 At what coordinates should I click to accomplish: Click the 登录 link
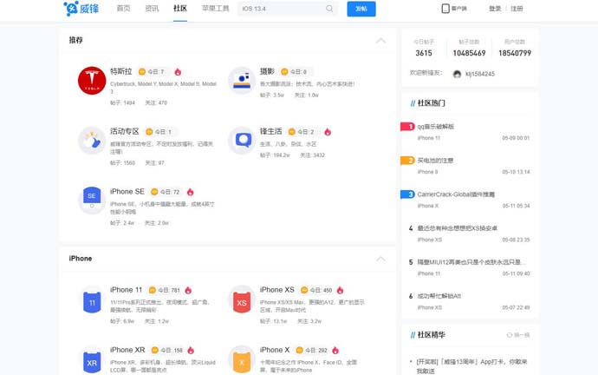(x=495, y=9)
